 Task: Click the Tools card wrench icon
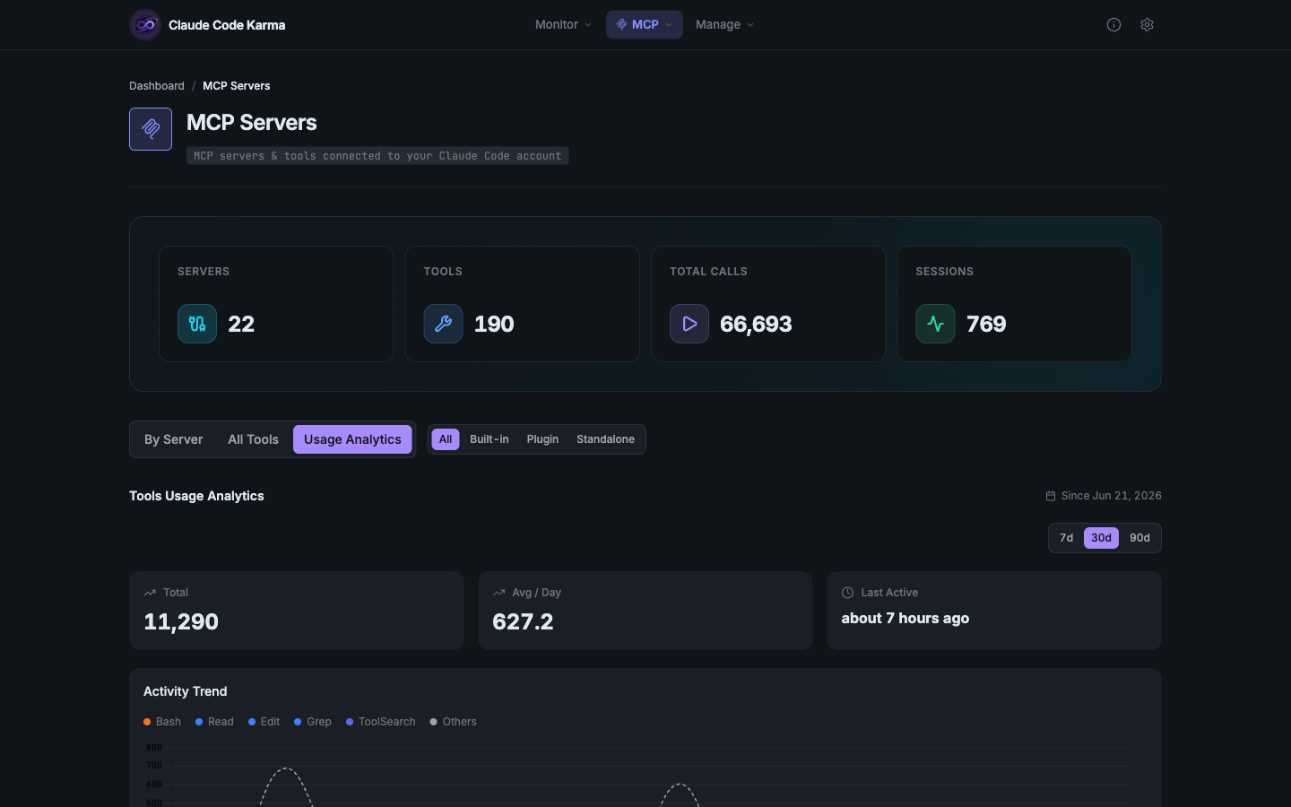click(x=443, y=324)
